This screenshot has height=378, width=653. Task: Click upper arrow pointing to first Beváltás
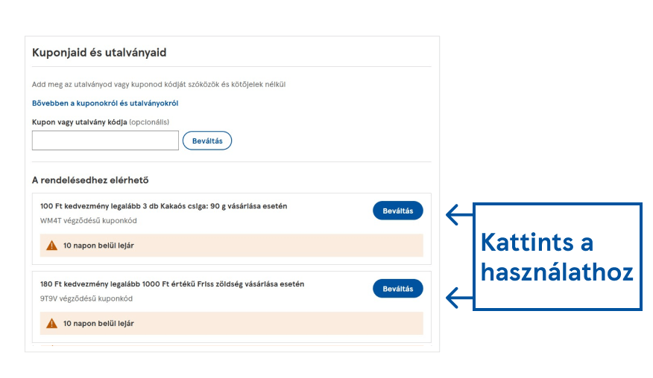click(x=459, y=214)
